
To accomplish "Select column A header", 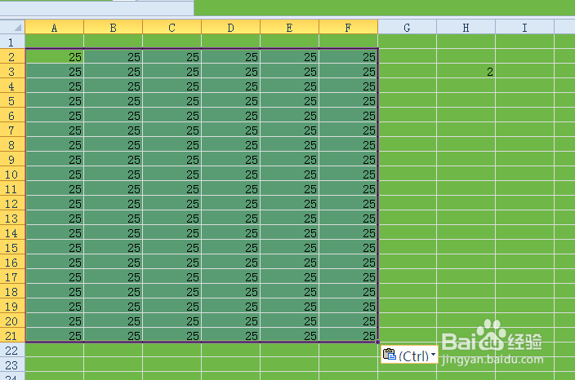I will 54,27.
